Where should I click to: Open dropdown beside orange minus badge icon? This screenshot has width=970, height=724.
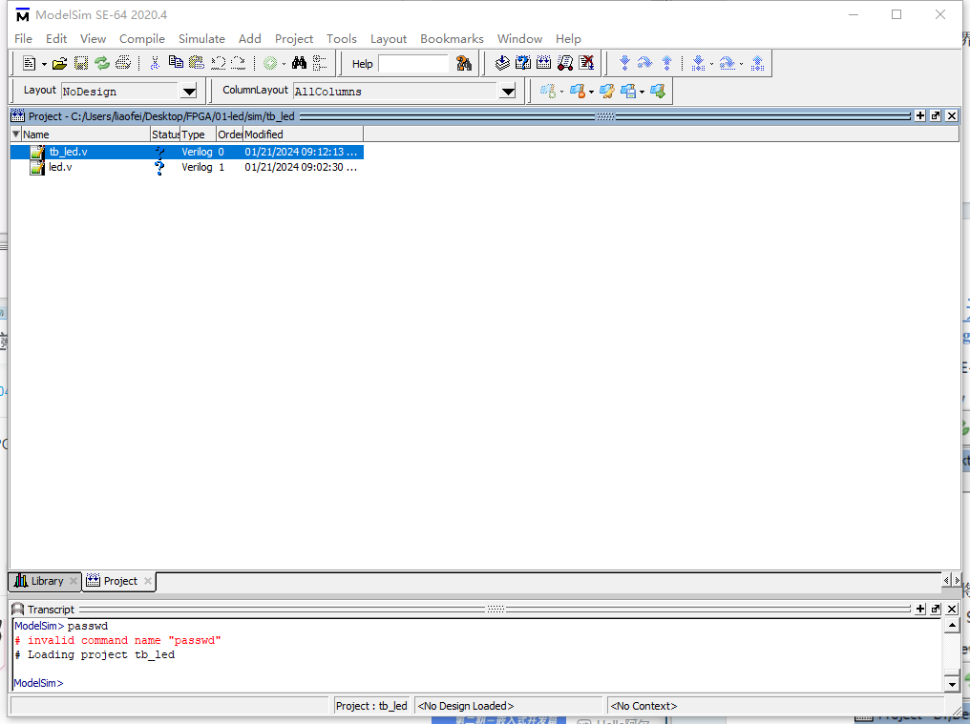(x=591, y=93)
